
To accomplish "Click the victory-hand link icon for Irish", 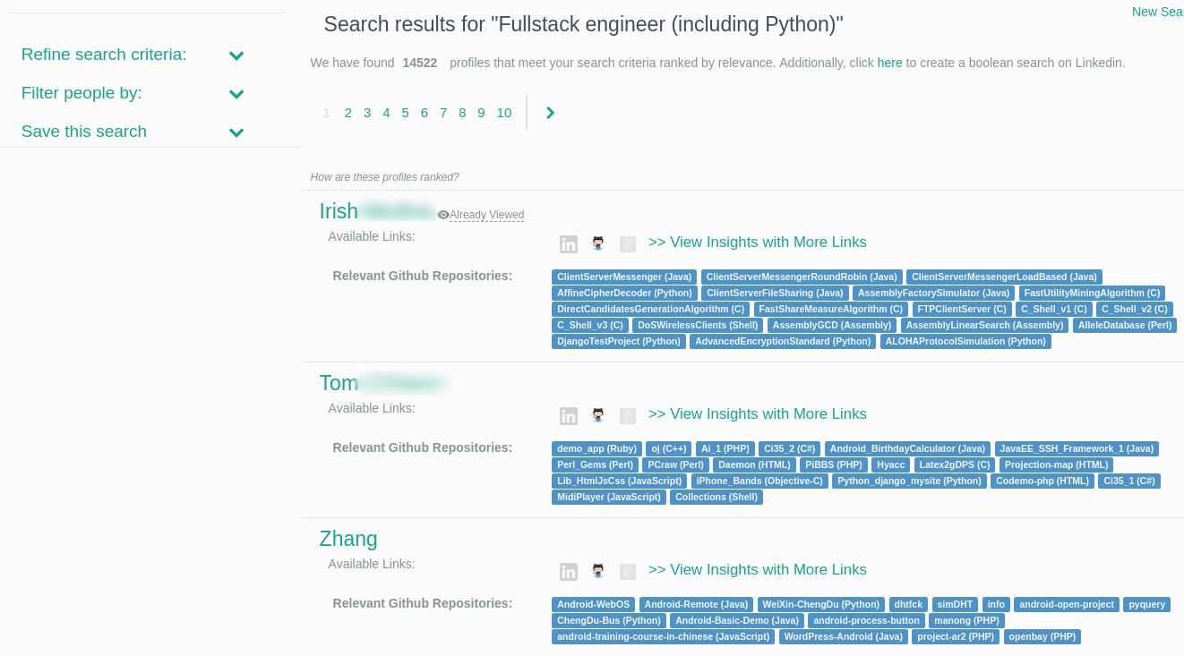I will [627, 243].
